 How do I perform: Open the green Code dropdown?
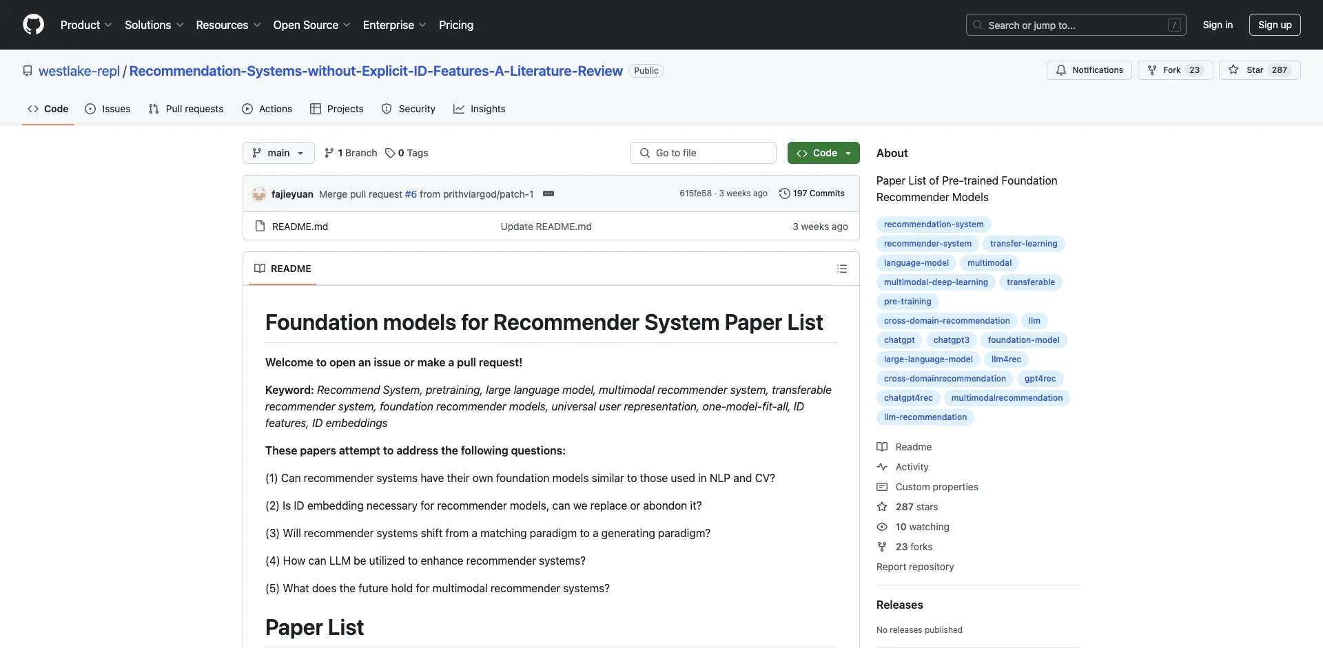tap(823, 153)
